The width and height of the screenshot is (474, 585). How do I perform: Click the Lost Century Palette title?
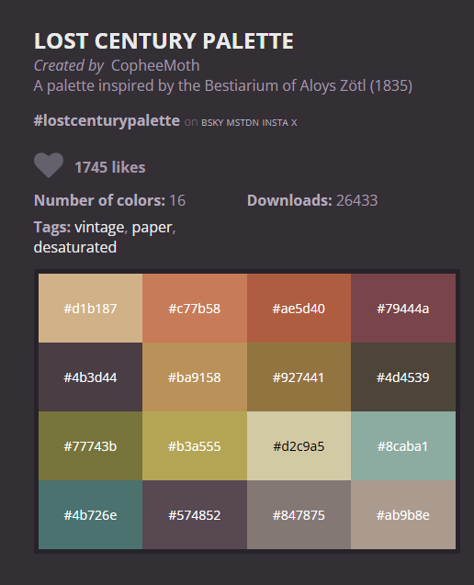(164, 40)
